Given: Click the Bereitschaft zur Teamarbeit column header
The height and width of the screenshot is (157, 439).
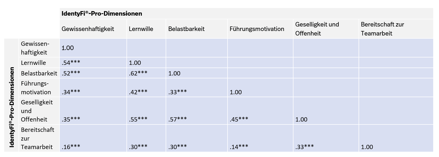Looking at the screenshot, I should (x=382, y=29).
